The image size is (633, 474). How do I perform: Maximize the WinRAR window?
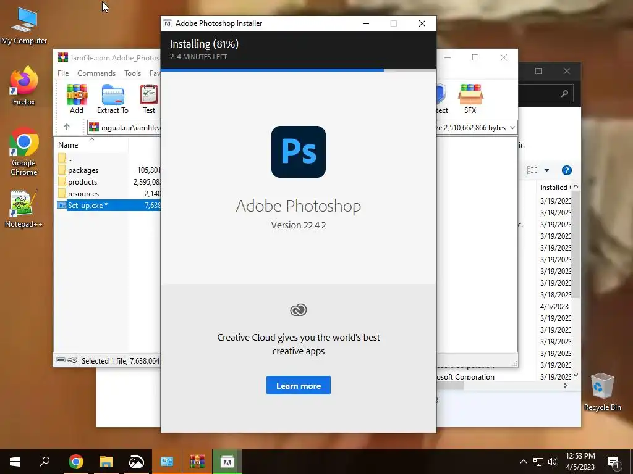click(475, 57)
